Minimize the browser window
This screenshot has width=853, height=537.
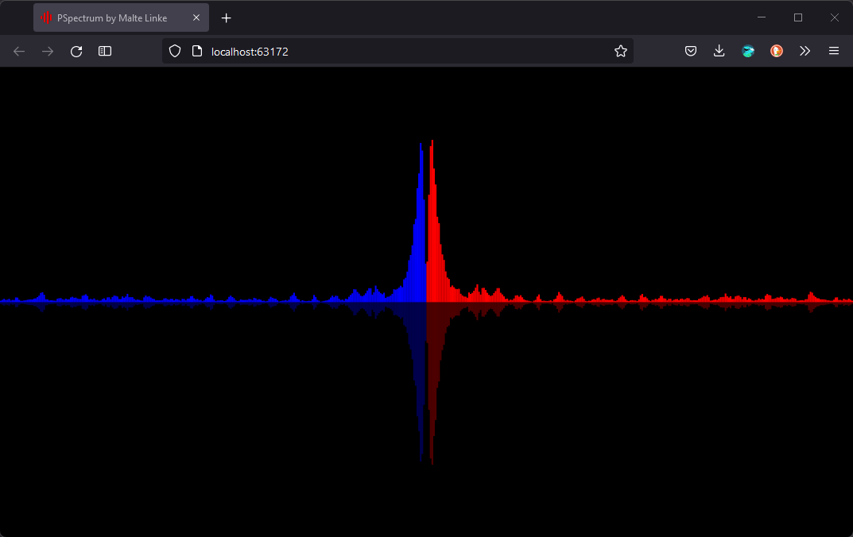(x=762, y=18)
